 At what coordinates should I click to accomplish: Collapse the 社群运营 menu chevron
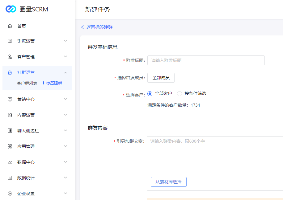pyautogui.click(x=65, y=72)
